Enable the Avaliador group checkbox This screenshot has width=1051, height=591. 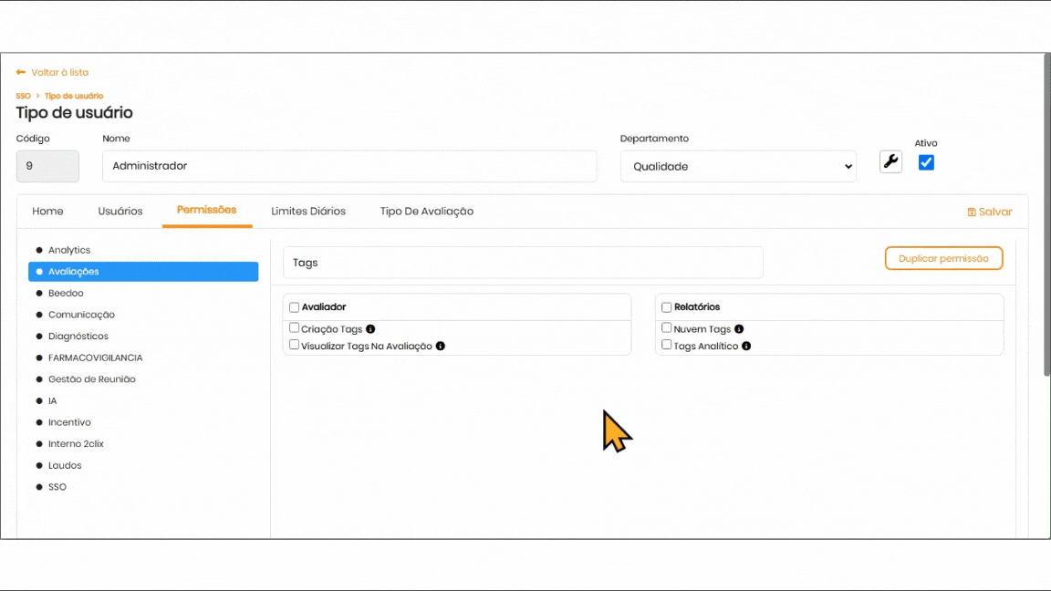[x=294, y=307]
